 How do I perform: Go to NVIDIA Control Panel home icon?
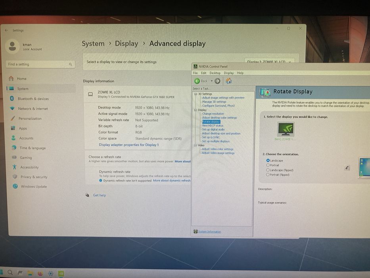tap(229, 81)
